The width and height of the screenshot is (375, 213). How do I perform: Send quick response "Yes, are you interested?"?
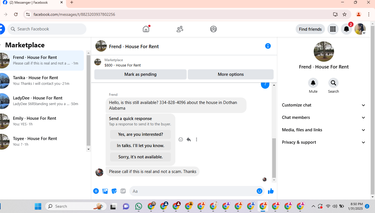click(x=140, y=134)
